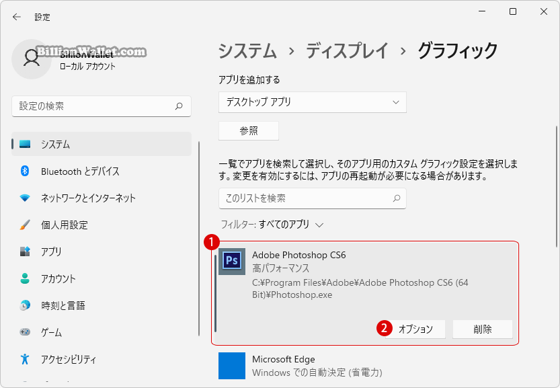Click the Accounts person icon
The image size is (560, 388).
coord(25,278)
